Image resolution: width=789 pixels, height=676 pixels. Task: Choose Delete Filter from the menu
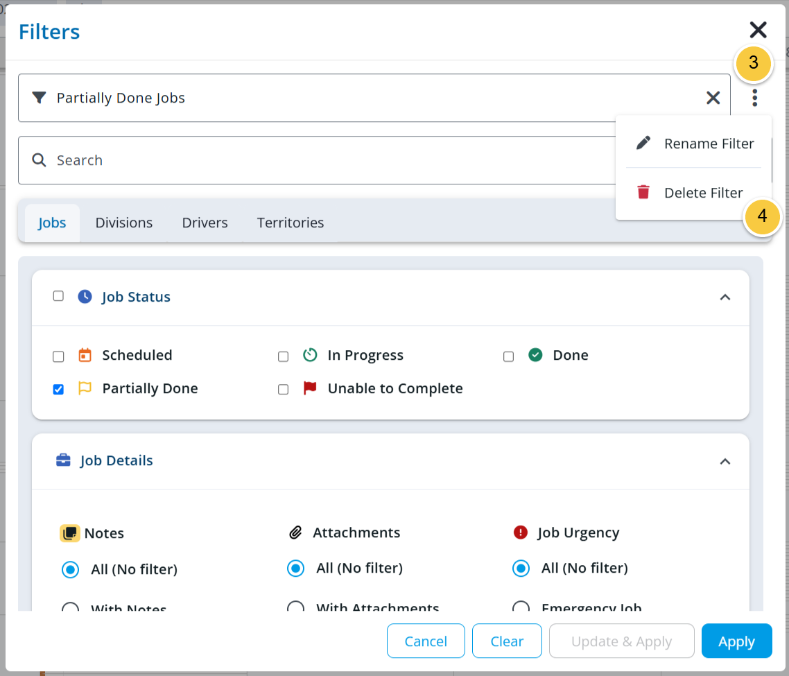[x=693, y=193]
